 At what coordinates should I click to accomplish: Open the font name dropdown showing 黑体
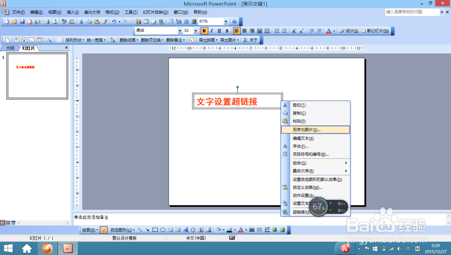[x=180, y=31]
